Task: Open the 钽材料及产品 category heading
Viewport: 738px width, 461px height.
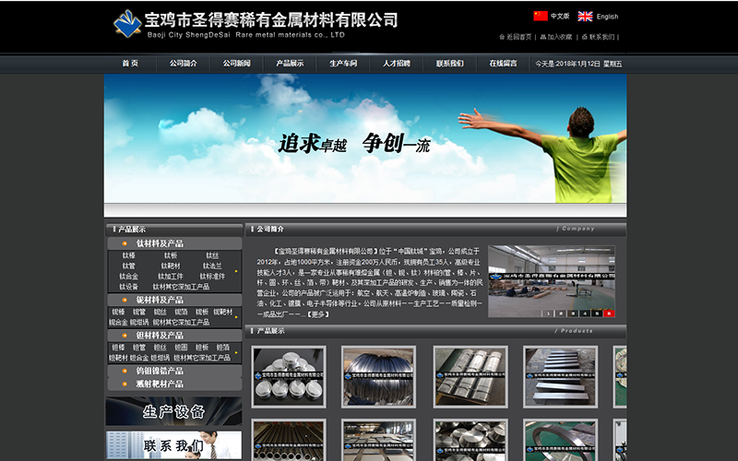Action: pos(160,336)
